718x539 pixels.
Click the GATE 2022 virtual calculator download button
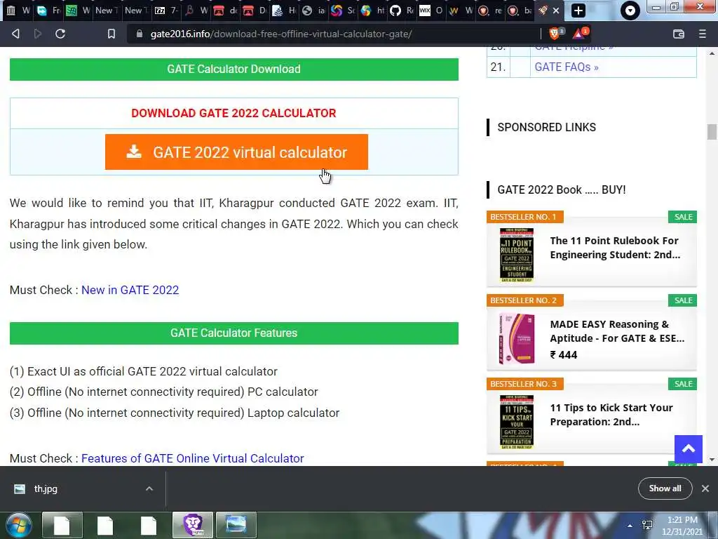click(x=236, y=152)
